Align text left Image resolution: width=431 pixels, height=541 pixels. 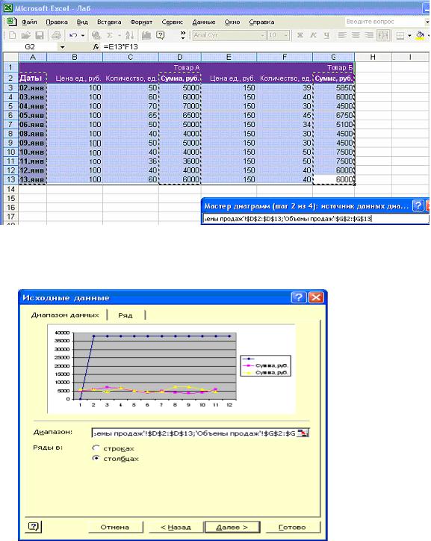[342, 35]
